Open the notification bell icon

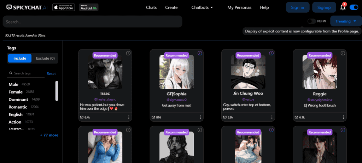click(343, 7)
